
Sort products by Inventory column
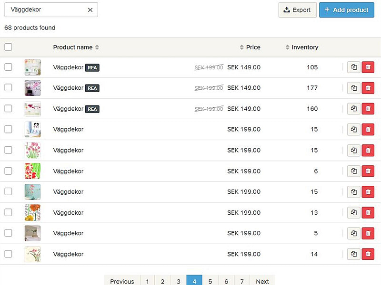click(302, 47)
